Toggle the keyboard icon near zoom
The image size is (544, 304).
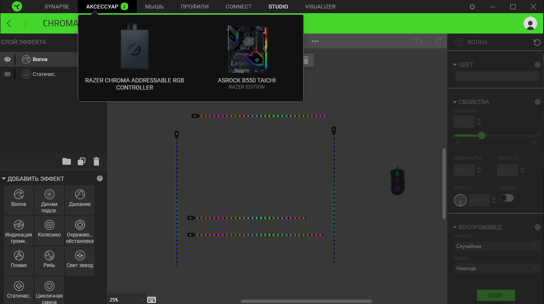(152, 299)
